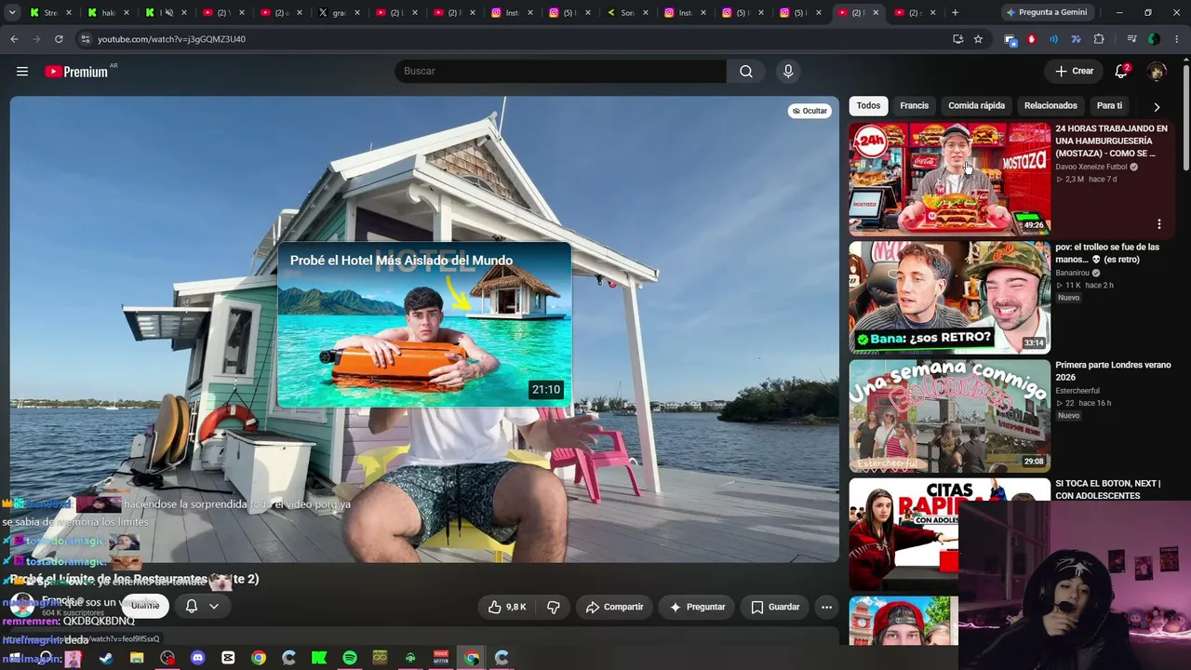View site information in address bar
The image size is (1191, 670).
[85, 39]
